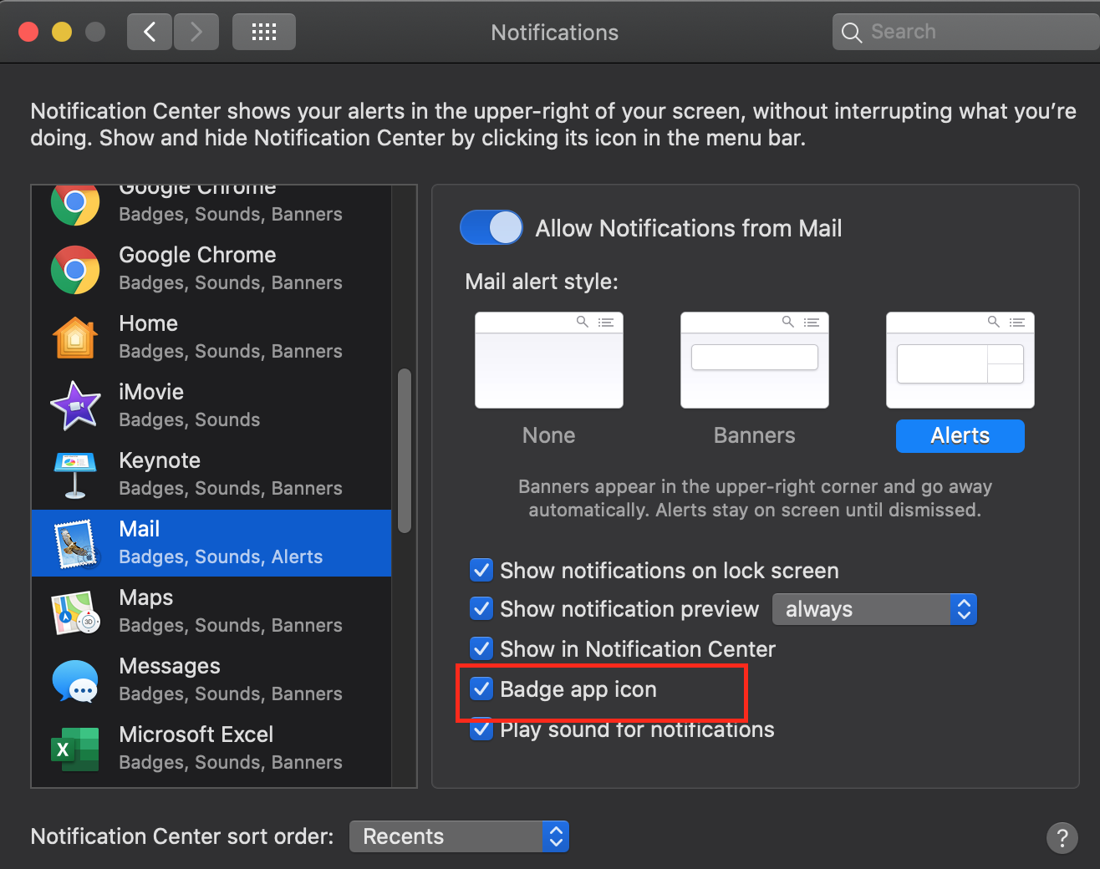Select the Maps app icon
This screenshot has width=1100, height=869.
75,612
